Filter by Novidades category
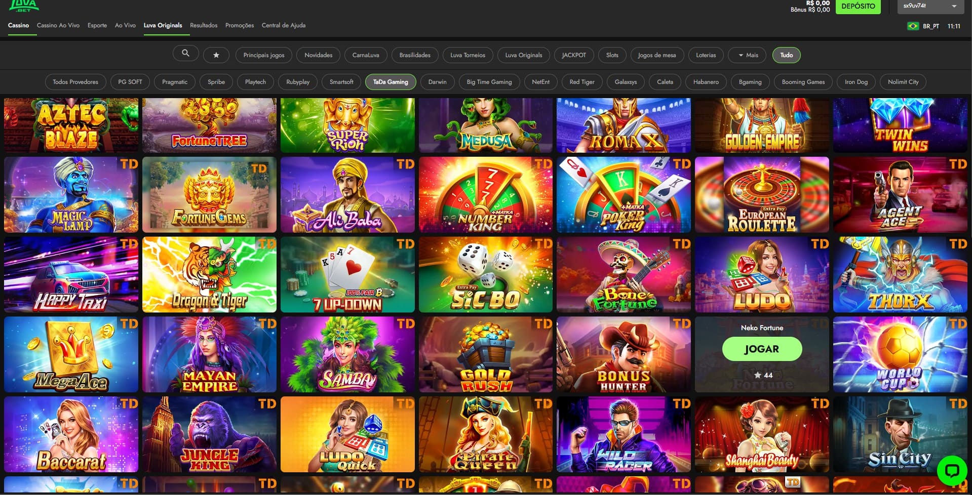This screenshot has height=495, width=972. click(319, 55)
